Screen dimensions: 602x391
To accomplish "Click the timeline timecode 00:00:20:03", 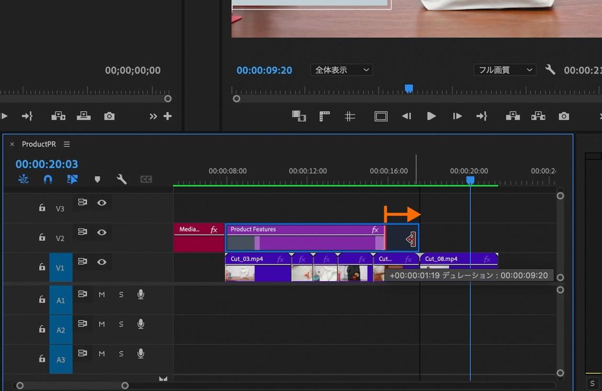I will coord(47,164).
